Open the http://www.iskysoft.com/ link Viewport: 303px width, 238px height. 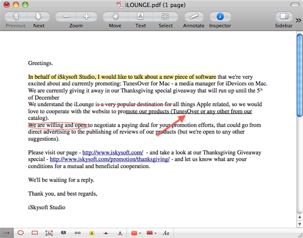click(113, 152)
